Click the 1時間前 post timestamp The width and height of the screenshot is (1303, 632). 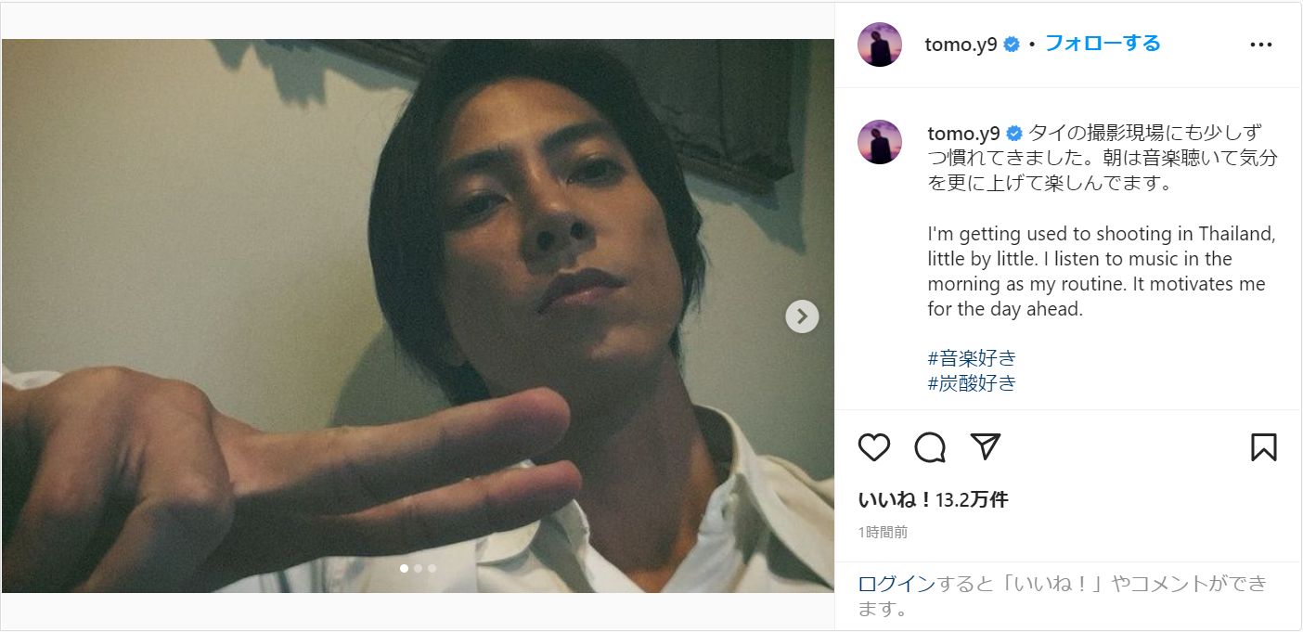pos(883,532)
